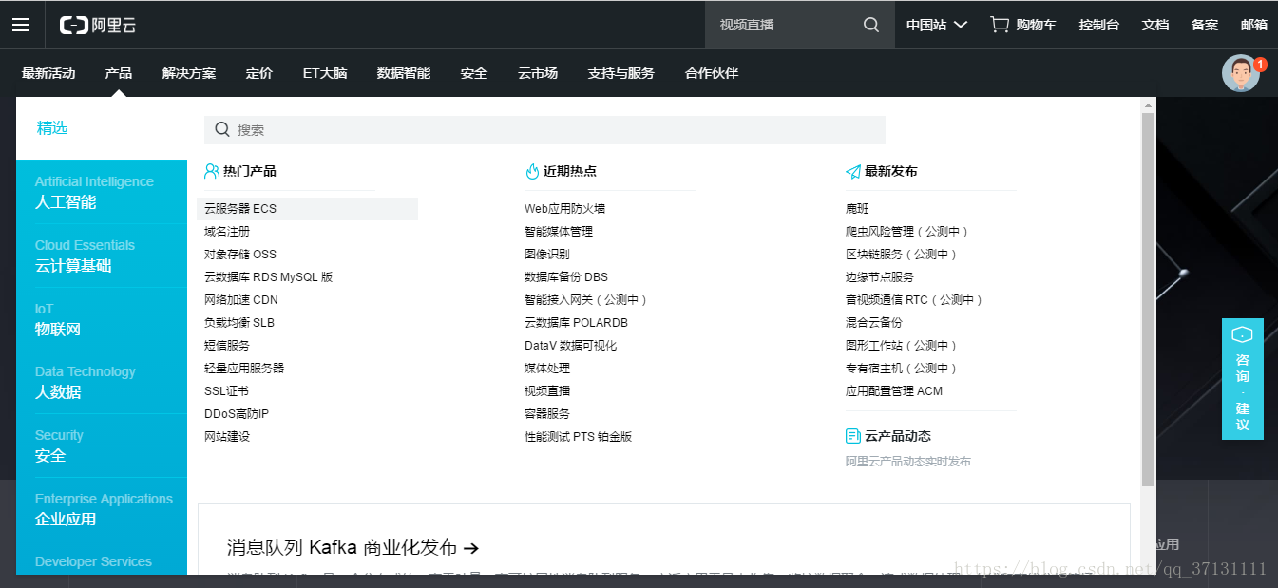Open 域名注册 product link
Image resolution: width=1278 pixels, height=588 pixels.
tap(227, 232)
